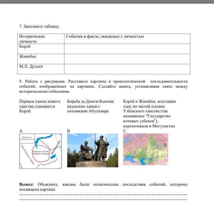Click the empty facts cell beside Керей
This screenshot has width=214, height=213.
point(127,49)
